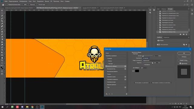Screen dimensions: 194x109
Task: Open the Изображение menu
Action: (x=23, y=1)
